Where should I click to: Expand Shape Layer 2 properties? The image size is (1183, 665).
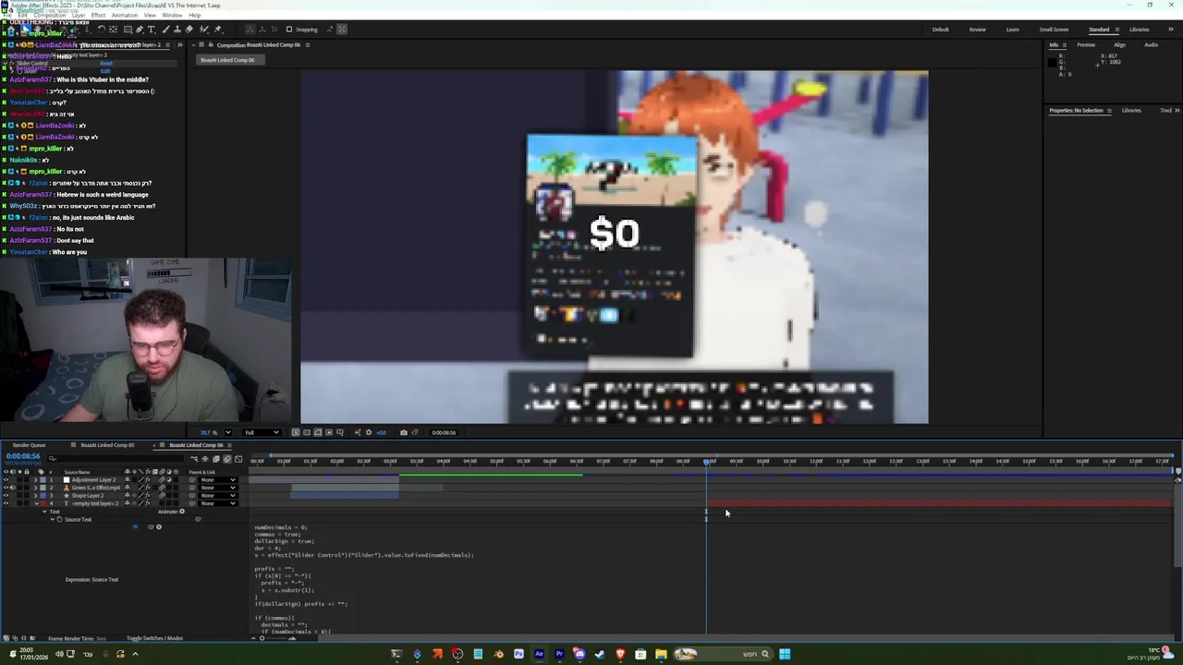[x=36, y=496]
